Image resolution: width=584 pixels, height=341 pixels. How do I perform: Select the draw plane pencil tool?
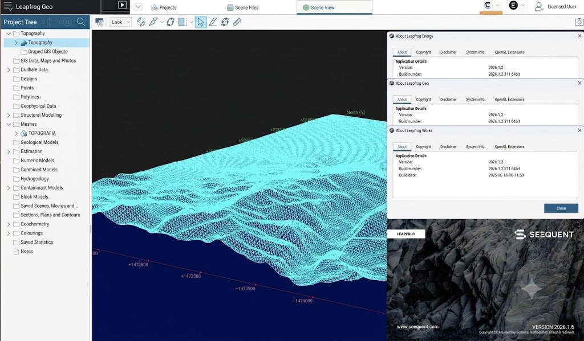point(213,22)
